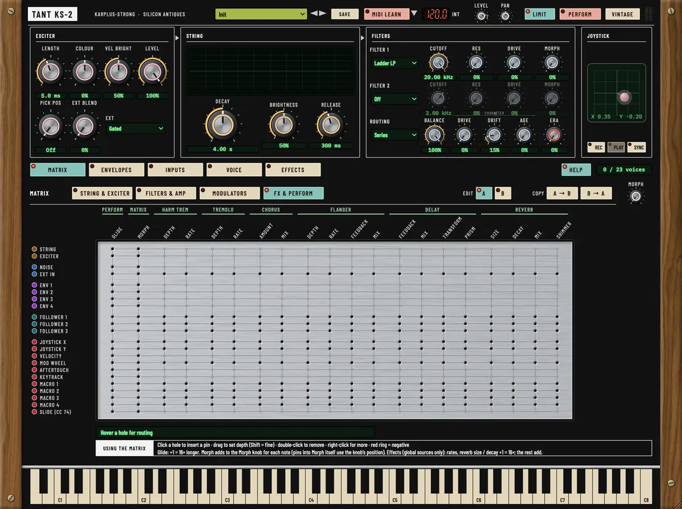Open the Filter 1 Ladder LP dropdown
Screen dimensions: 682x509
pyautogui.click(x=395, y=63)
